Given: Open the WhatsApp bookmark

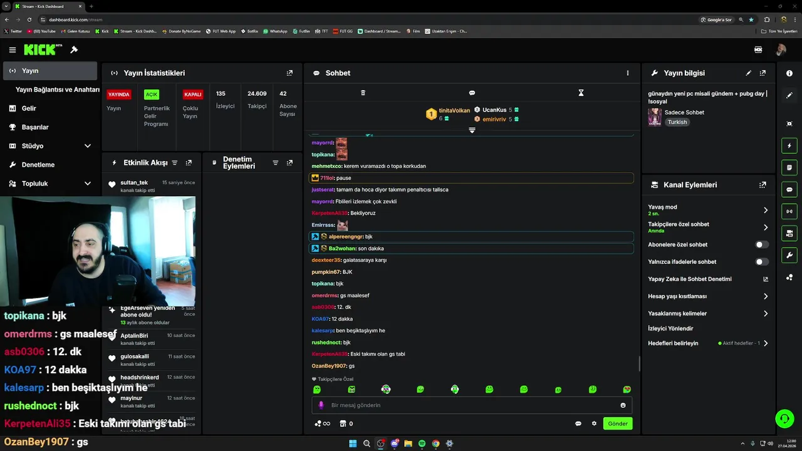Looking at the screenshot, I should tap(275, 31).
